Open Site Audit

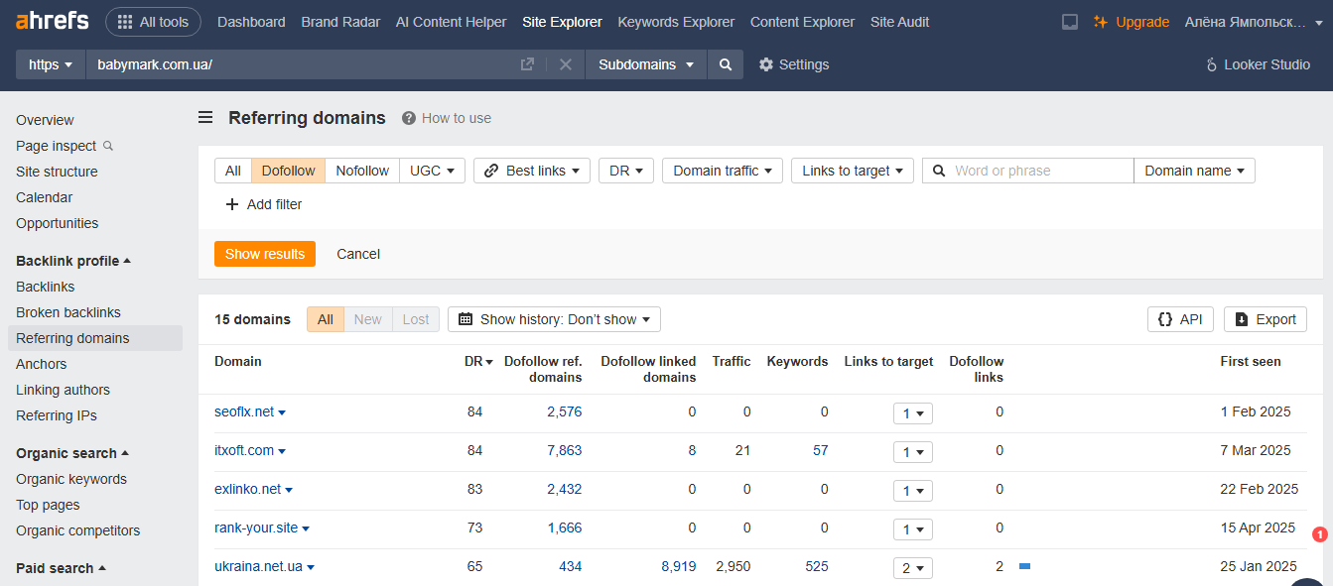(900, 22)
